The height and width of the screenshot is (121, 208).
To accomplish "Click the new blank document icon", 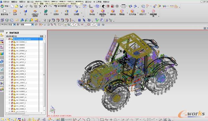I will (x=12, y=6).
